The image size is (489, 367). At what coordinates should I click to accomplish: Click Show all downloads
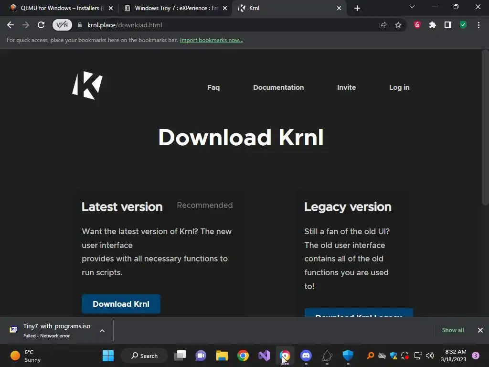pyautogui.click(x=453, y=330)
